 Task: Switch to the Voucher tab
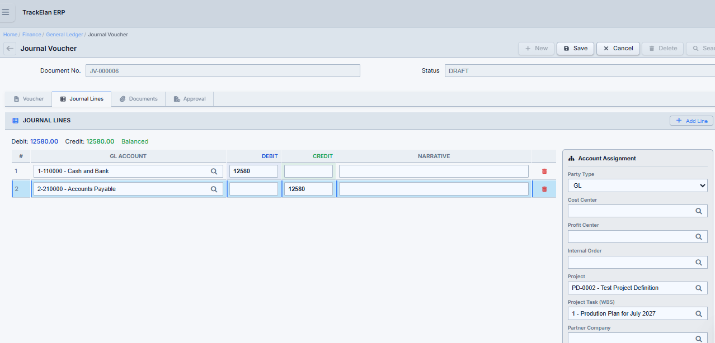click(x=29, y=99)
